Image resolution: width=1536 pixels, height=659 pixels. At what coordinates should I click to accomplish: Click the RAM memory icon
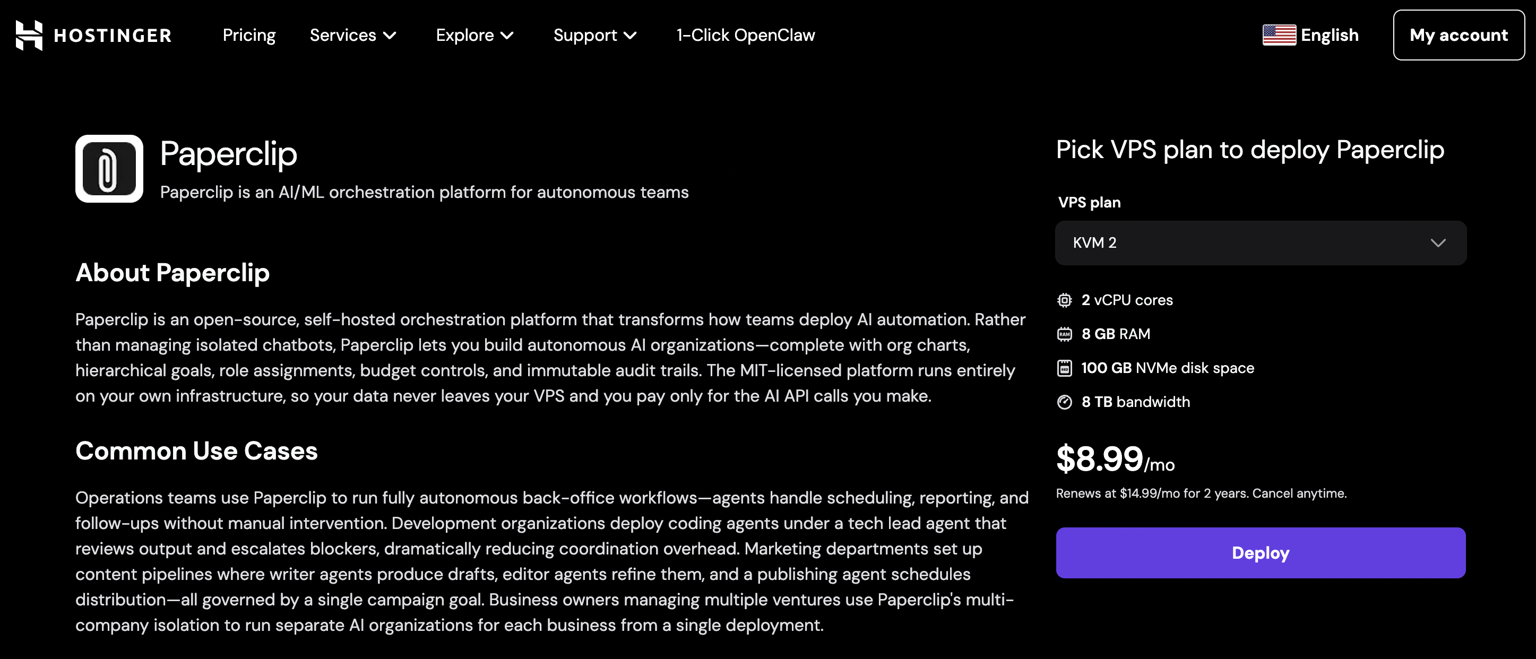[x=1064, y=334]
